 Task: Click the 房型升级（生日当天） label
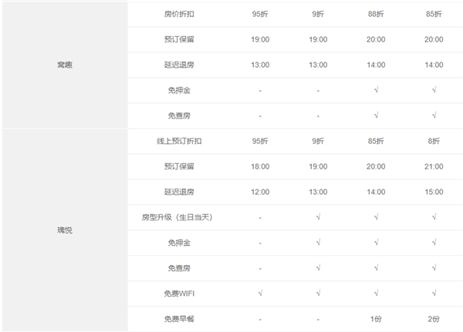point(179,217)
